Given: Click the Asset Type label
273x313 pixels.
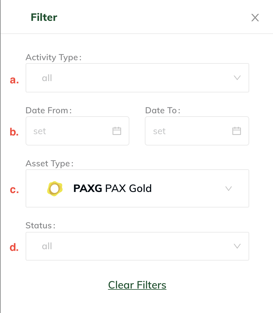Looking at the screenshot, I should [x=49, y=163].
